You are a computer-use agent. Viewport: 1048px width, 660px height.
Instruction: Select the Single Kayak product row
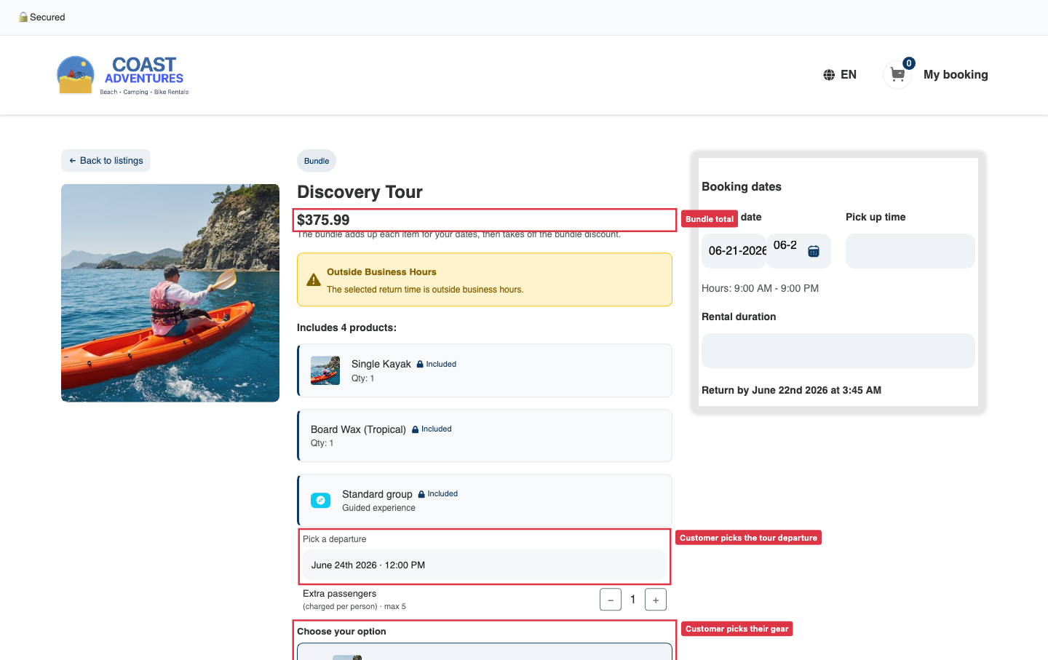[x=485, y=370]
